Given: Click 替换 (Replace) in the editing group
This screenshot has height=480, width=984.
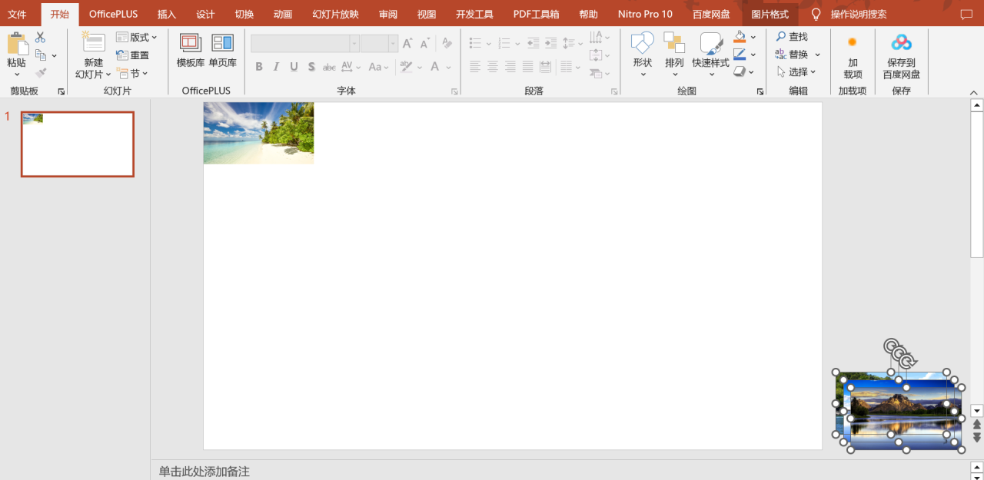Looking at the screenshot, I should pyautogui.click(x=796, y=54).
